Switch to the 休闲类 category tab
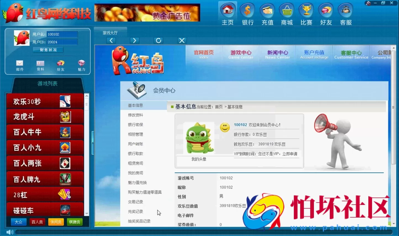The image size is (399, 236). [x=56, y=222]
